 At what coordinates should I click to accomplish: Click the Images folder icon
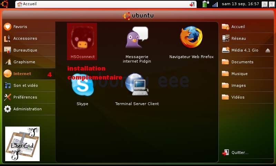coord(225,85)
